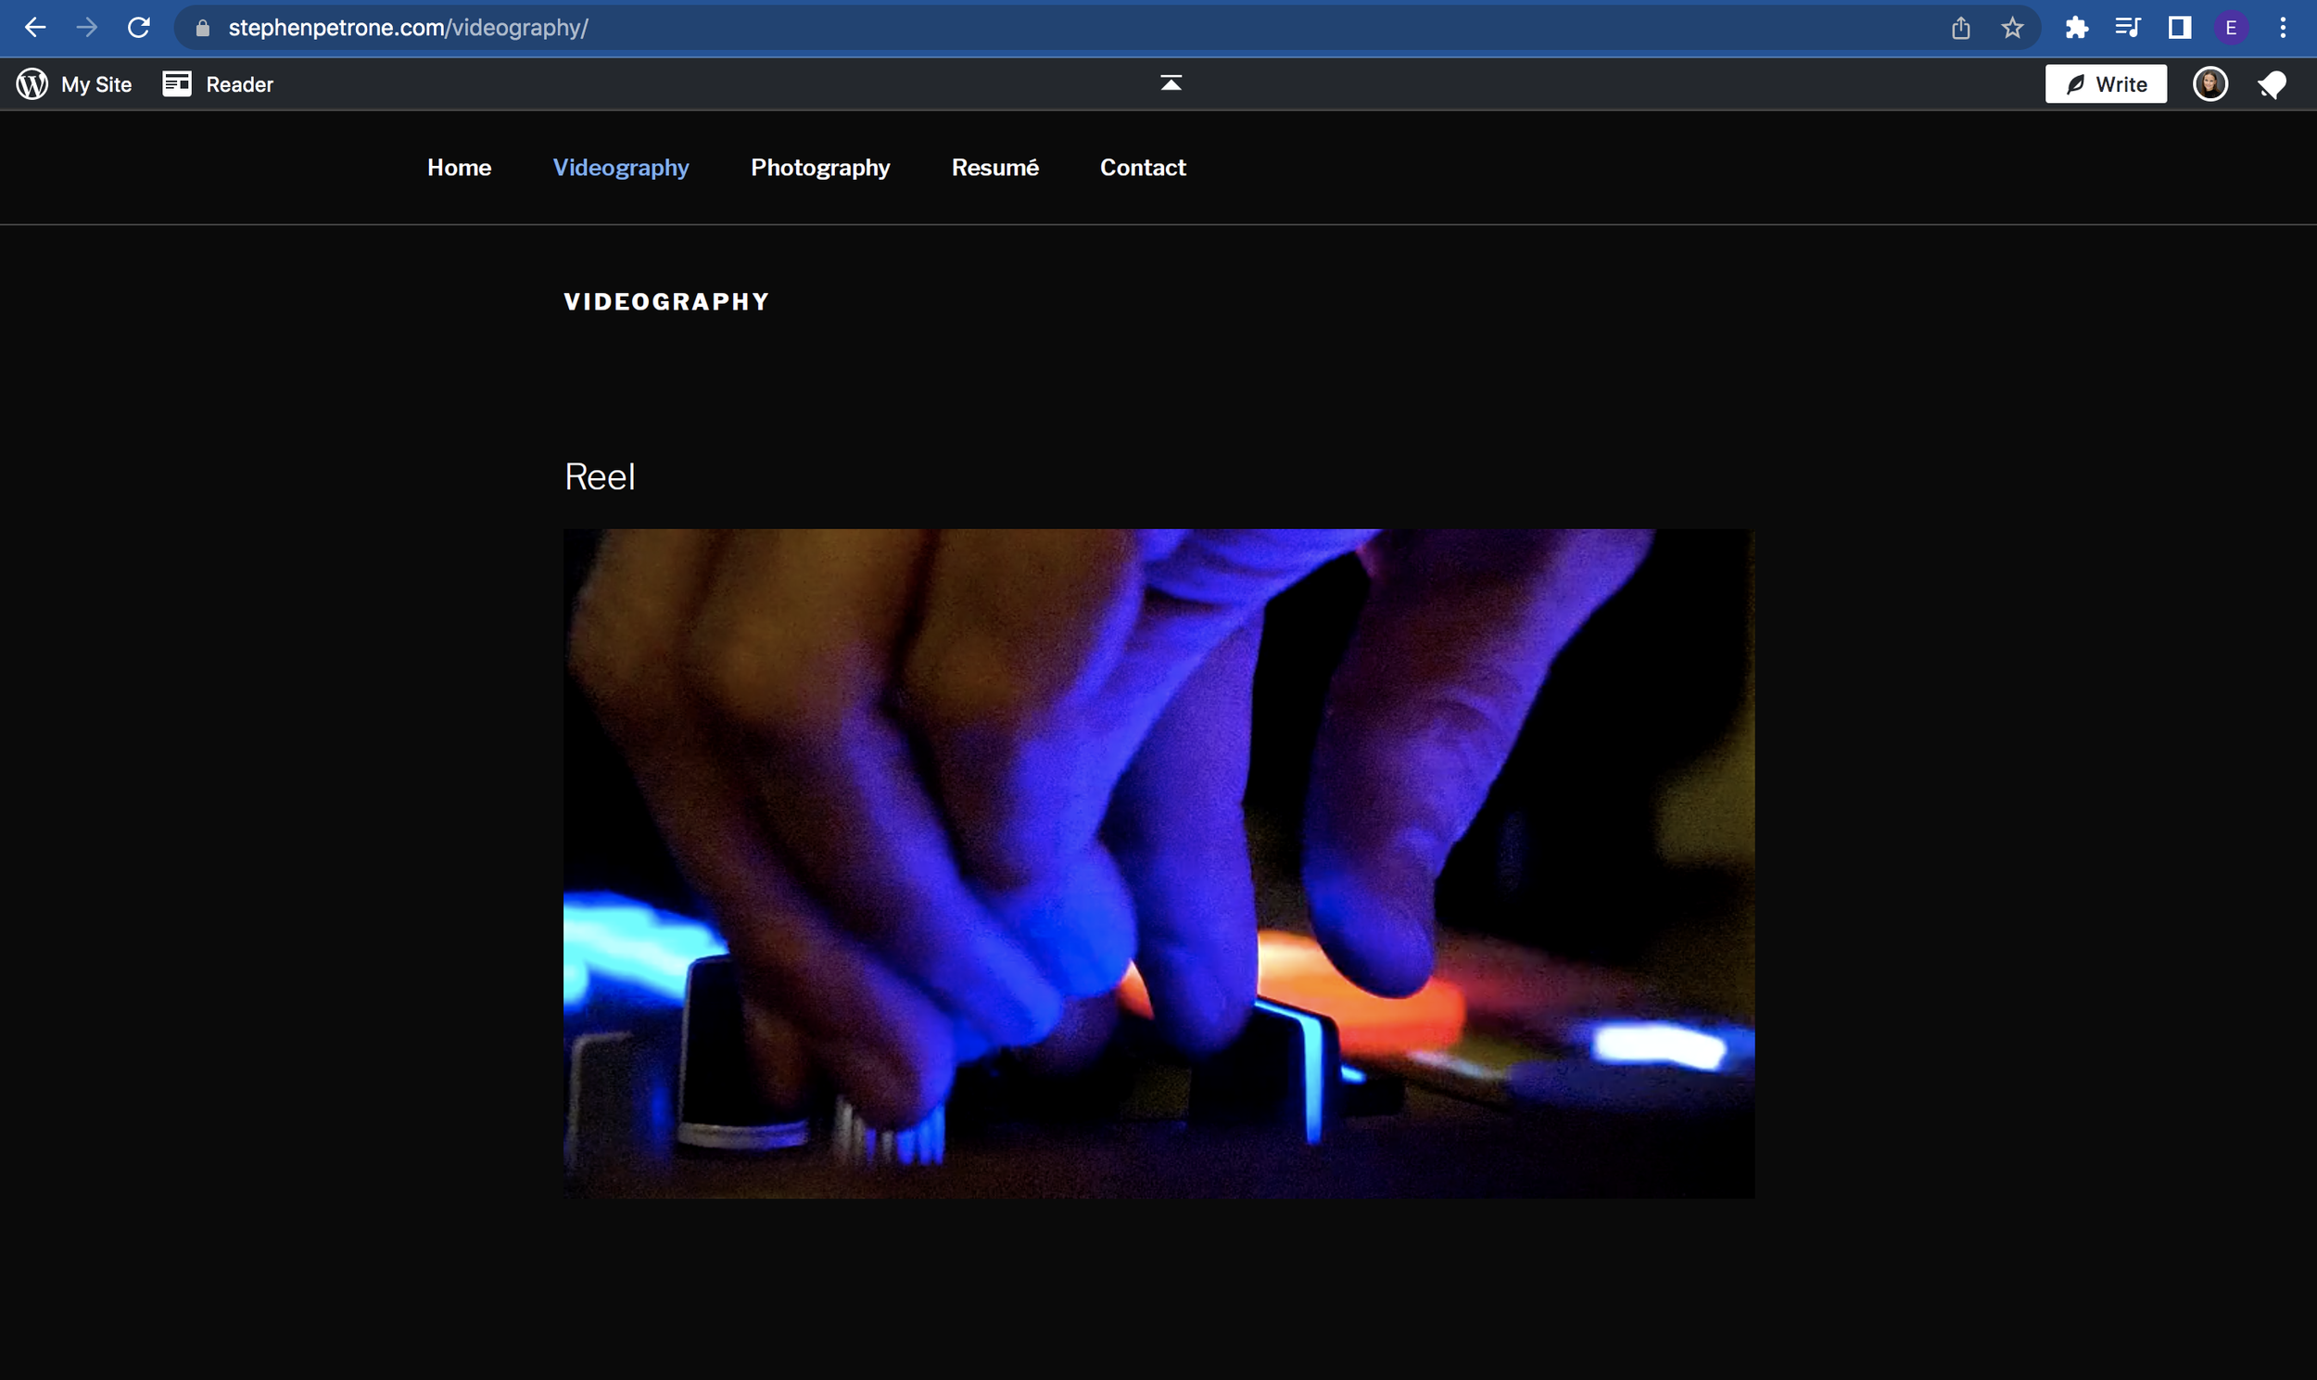
Task: Click the Write button
Action: (2105, 84)
